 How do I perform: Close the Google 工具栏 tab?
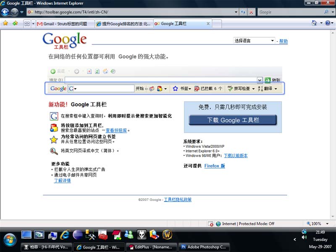coord(208,24)
